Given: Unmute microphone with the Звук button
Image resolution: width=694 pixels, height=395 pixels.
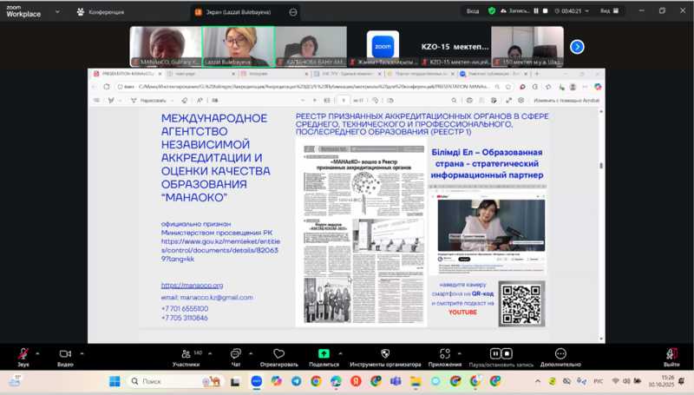Looking at the screenshot, I should tap(22, 354).
